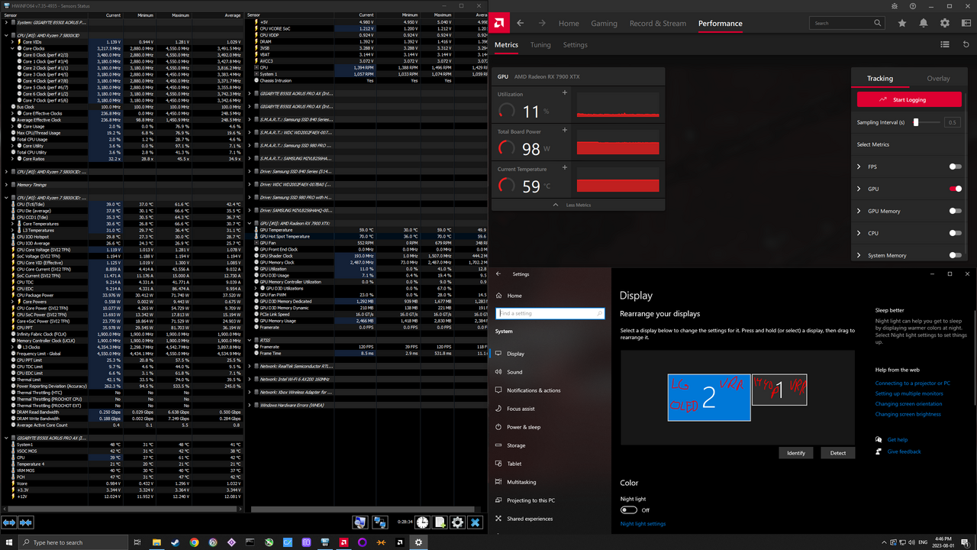Click HWiNFO expand columns arrows icon
This screenshot has width=977, height=550.
click(x=9, y=522)
